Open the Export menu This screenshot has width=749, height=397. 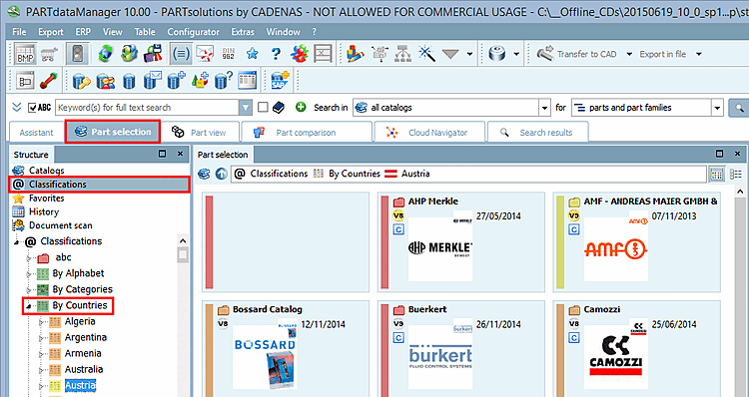coord(51,32)
